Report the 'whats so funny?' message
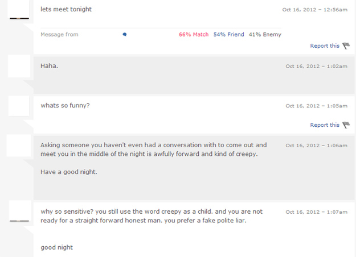This screenshot has width=356, height=257. pos(325,125)
